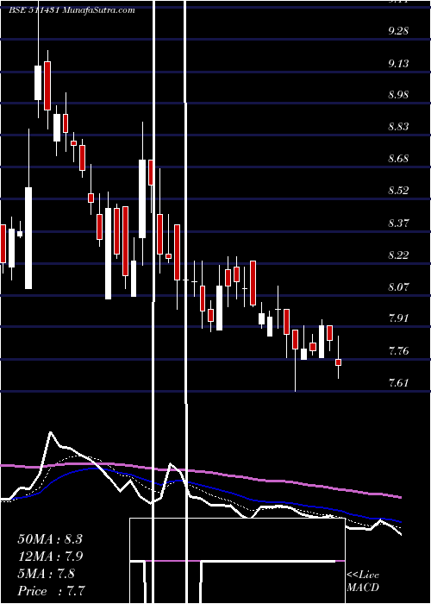
Task: Click the 7.91 price axis label
Action: click(398, 318)
